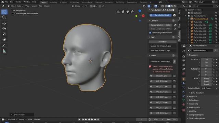Viewport: 219px width, 123px height.
Task: Open the FaceBuilder vertical sidebar tab
Action: pyautogui.click(x=179, y=36)
